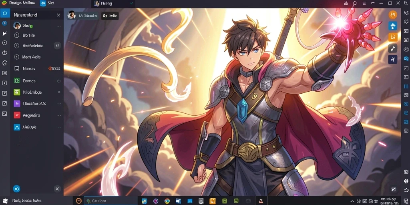Viewport: 410px width, 205px height.
Task: Click the orange round overlay icon
Action: point(393,15)
